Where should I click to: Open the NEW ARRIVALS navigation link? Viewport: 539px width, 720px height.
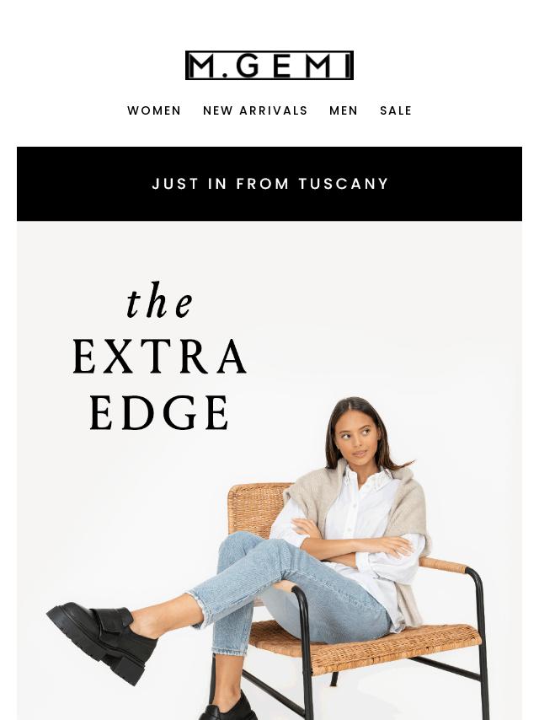(x=255, y=110)
